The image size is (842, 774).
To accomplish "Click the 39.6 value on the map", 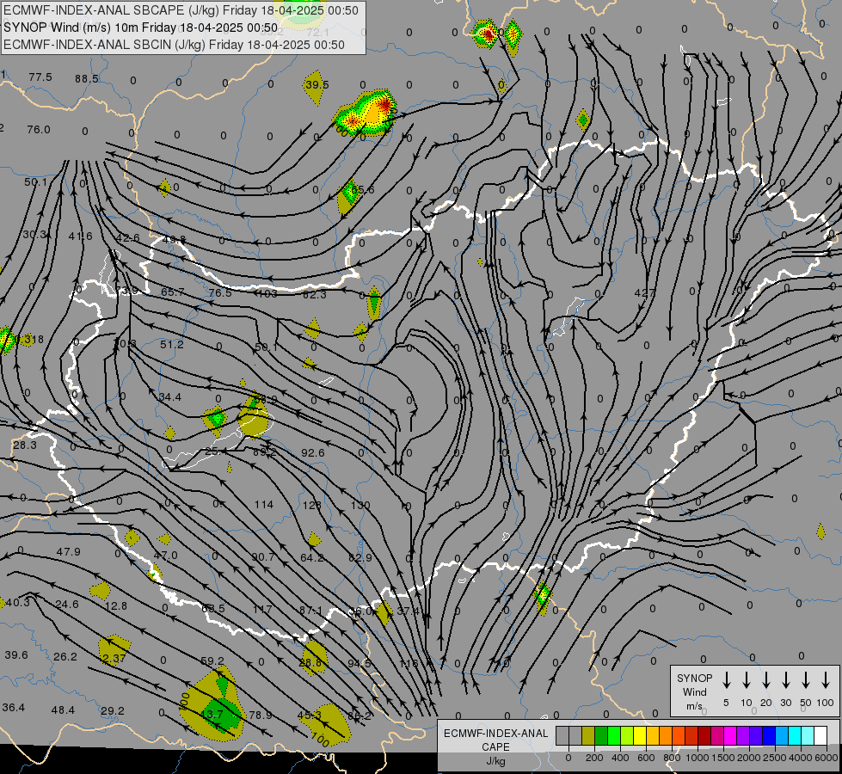I will (x=16, y=654).
